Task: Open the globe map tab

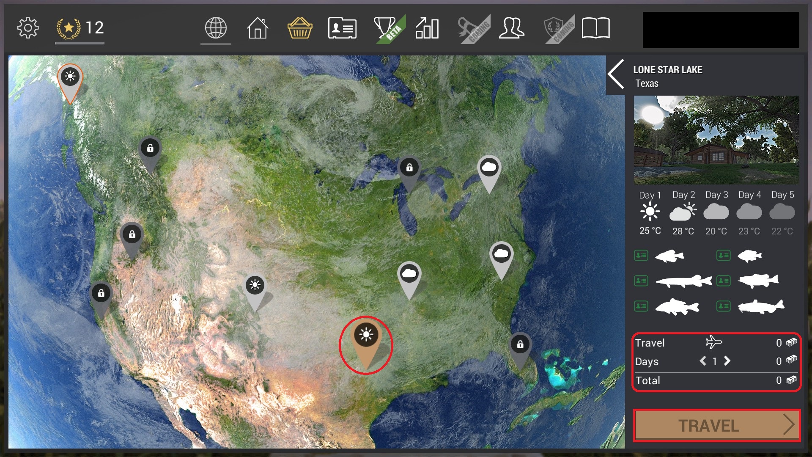Action: (216, 28)
